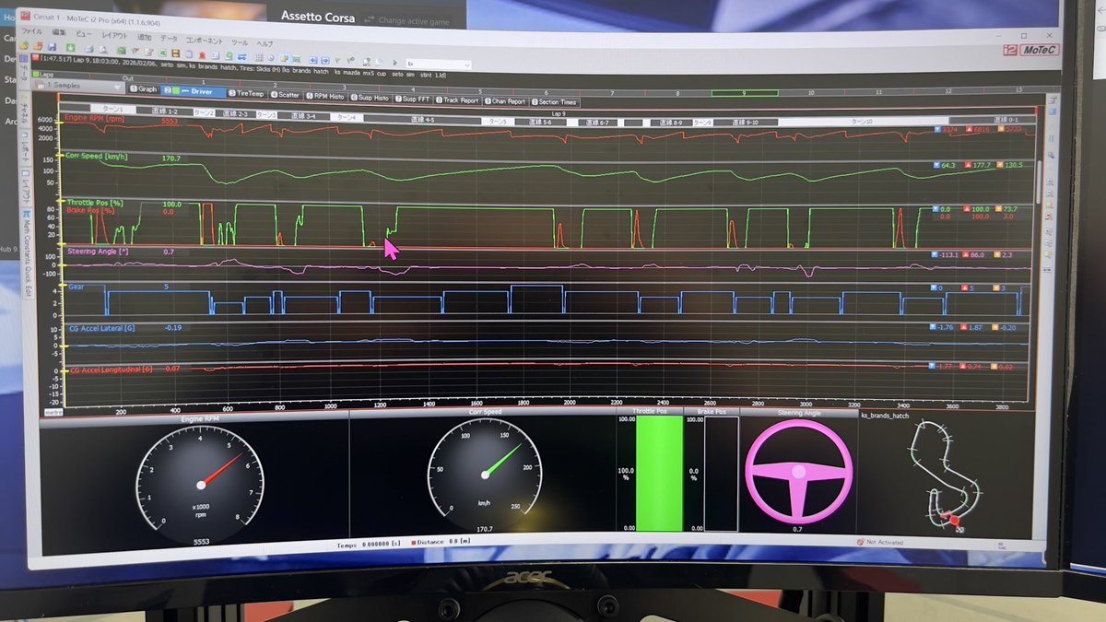Screen dimensions: 1106x622
Task: Open the Track Report tab
Action: tap(458, 100)
